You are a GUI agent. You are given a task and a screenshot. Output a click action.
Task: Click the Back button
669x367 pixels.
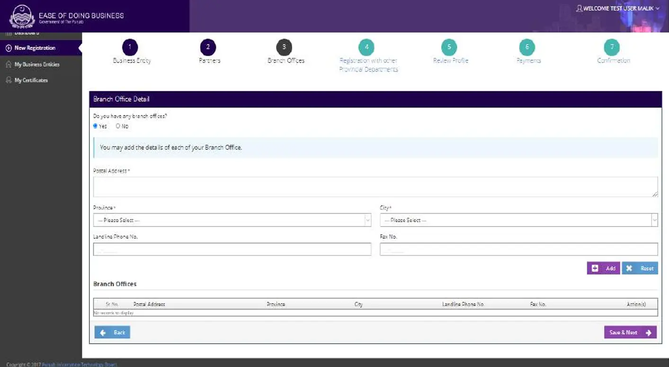(112, 332)
